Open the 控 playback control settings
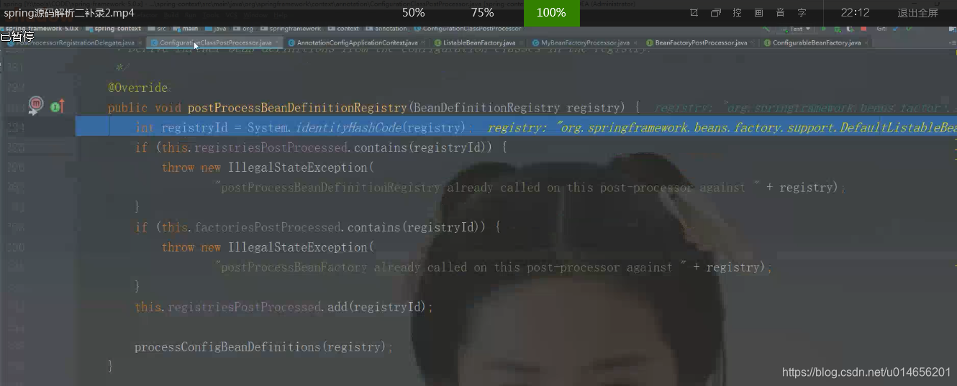 (737, 13)
